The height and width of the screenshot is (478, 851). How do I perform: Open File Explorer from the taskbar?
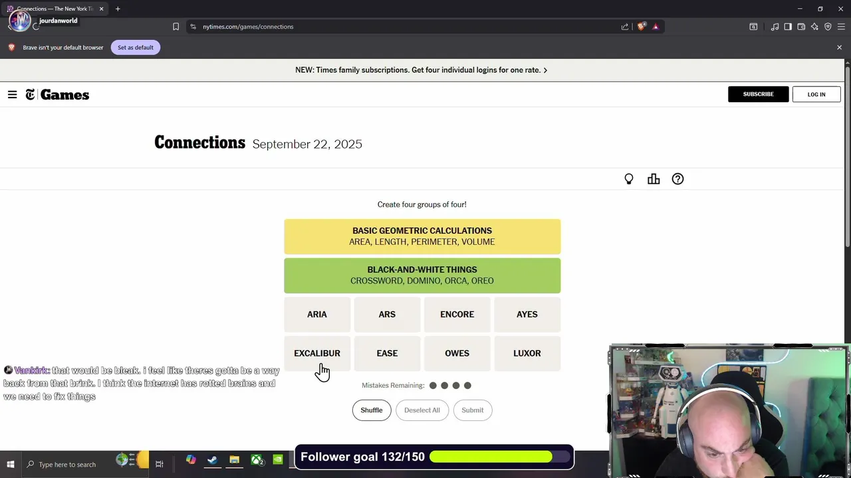234,459
